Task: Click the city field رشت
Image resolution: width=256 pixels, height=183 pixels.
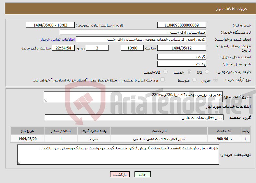Action: [x=182, y=64]
